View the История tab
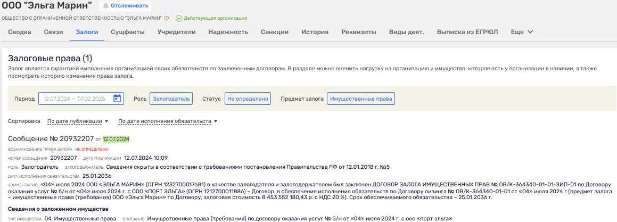Viewport: 617px width, 222px height. pyautogui.click(x=315, y=32)
